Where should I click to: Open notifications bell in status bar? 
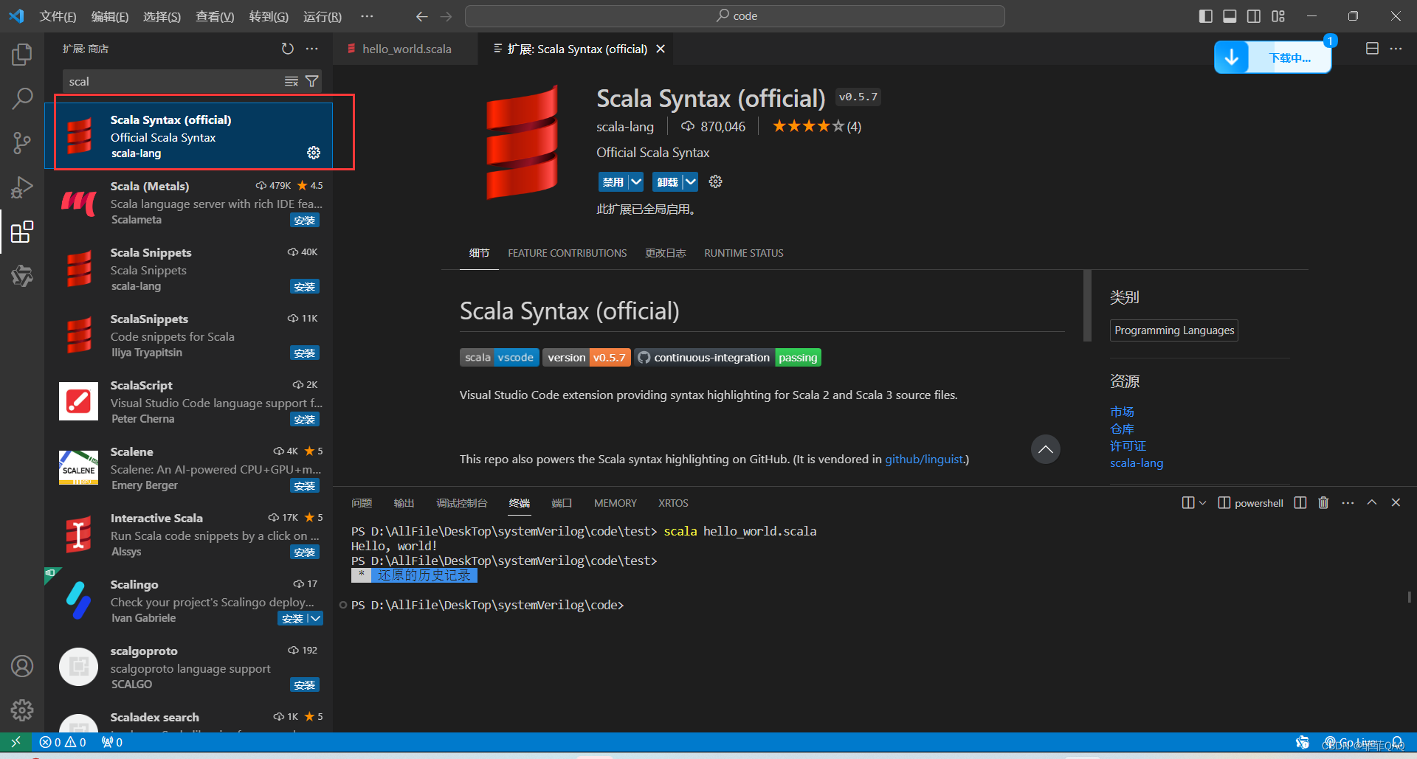point(1397,742)
